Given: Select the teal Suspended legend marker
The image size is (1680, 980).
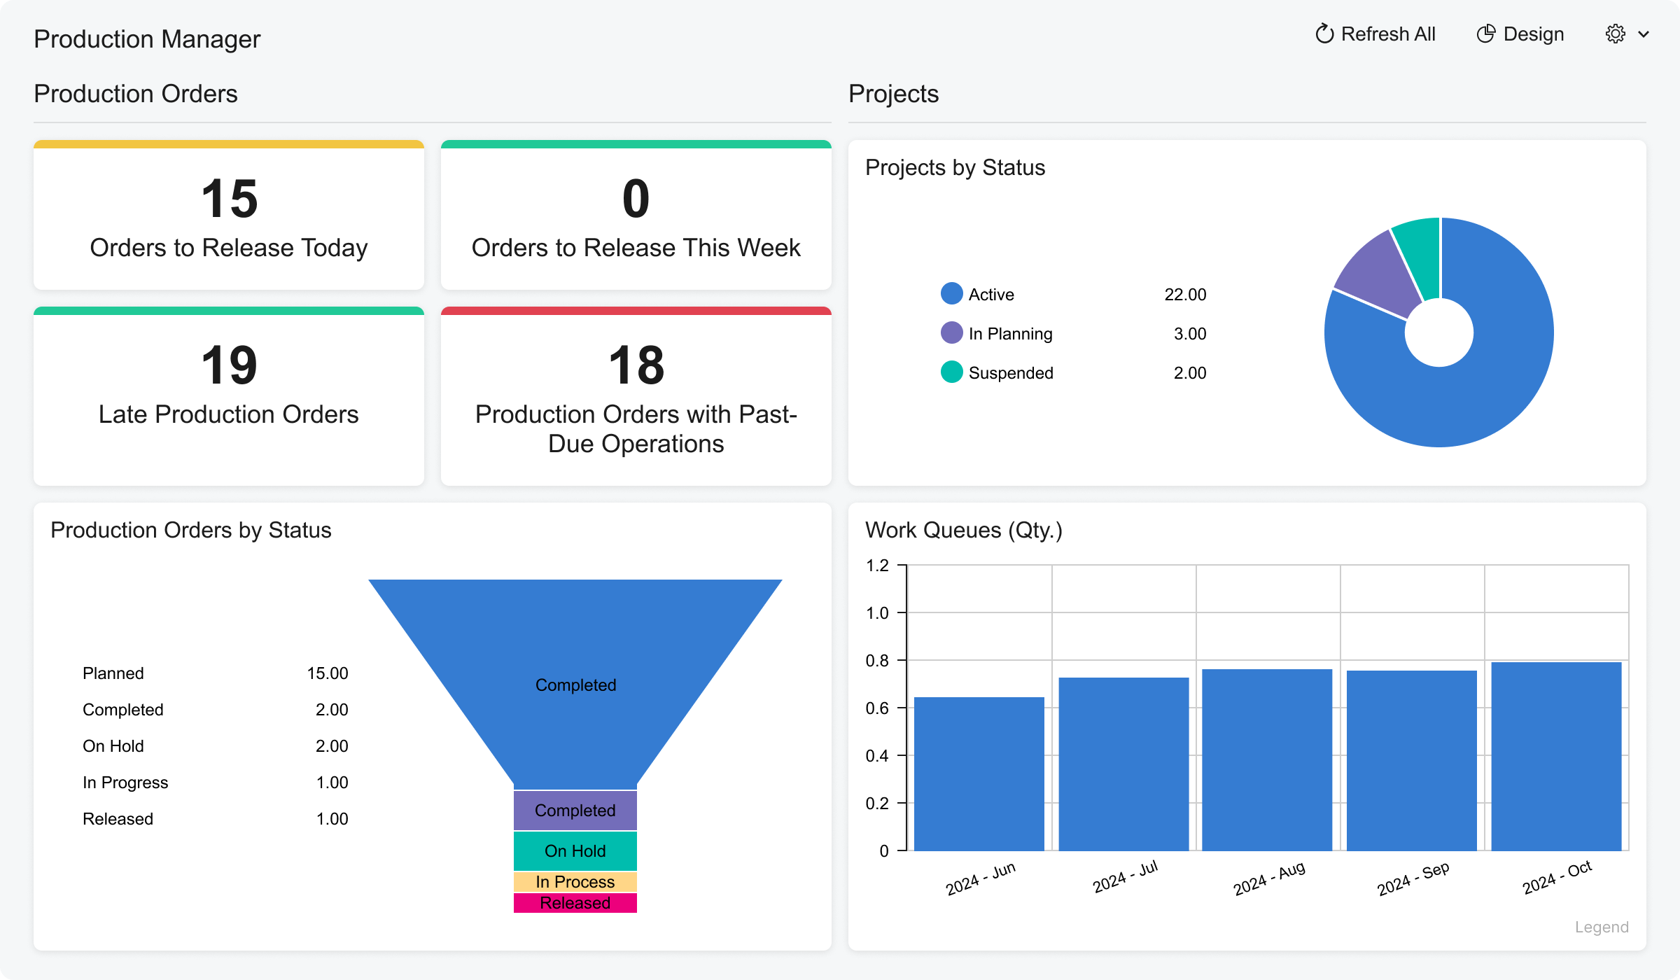Looking at the screenshot, I should pyautogui.click(x=951, y=372).
